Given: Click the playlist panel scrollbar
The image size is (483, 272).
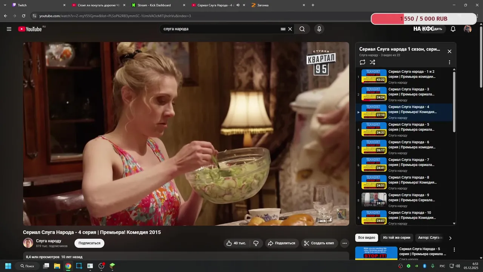Looking at the screenshot, I should pyautogui.click(x=454, y=102).
